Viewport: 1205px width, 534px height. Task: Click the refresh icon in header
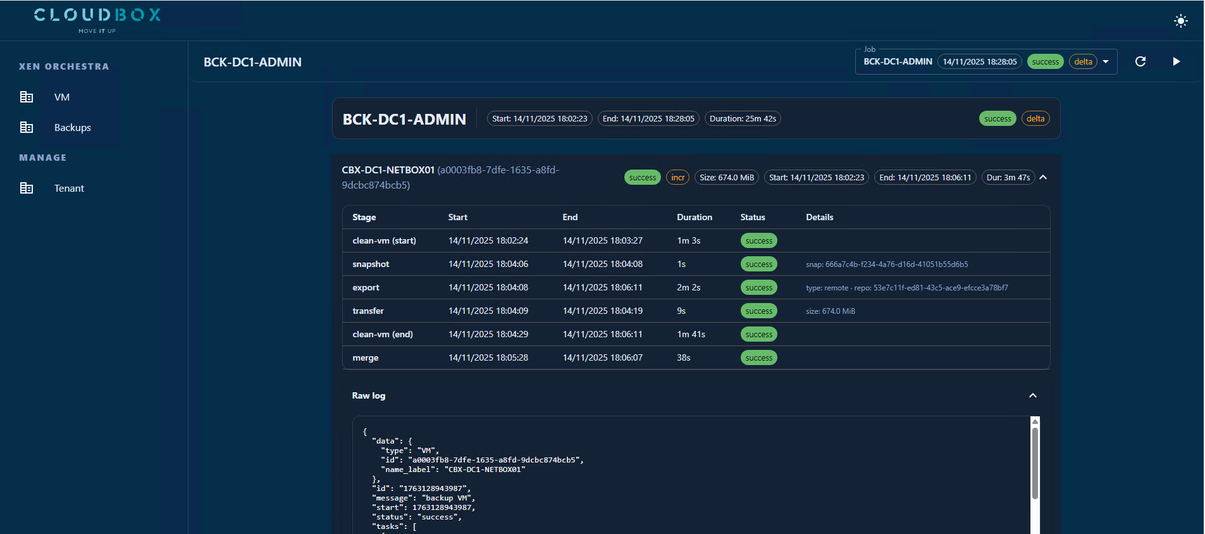[1140, 61]
